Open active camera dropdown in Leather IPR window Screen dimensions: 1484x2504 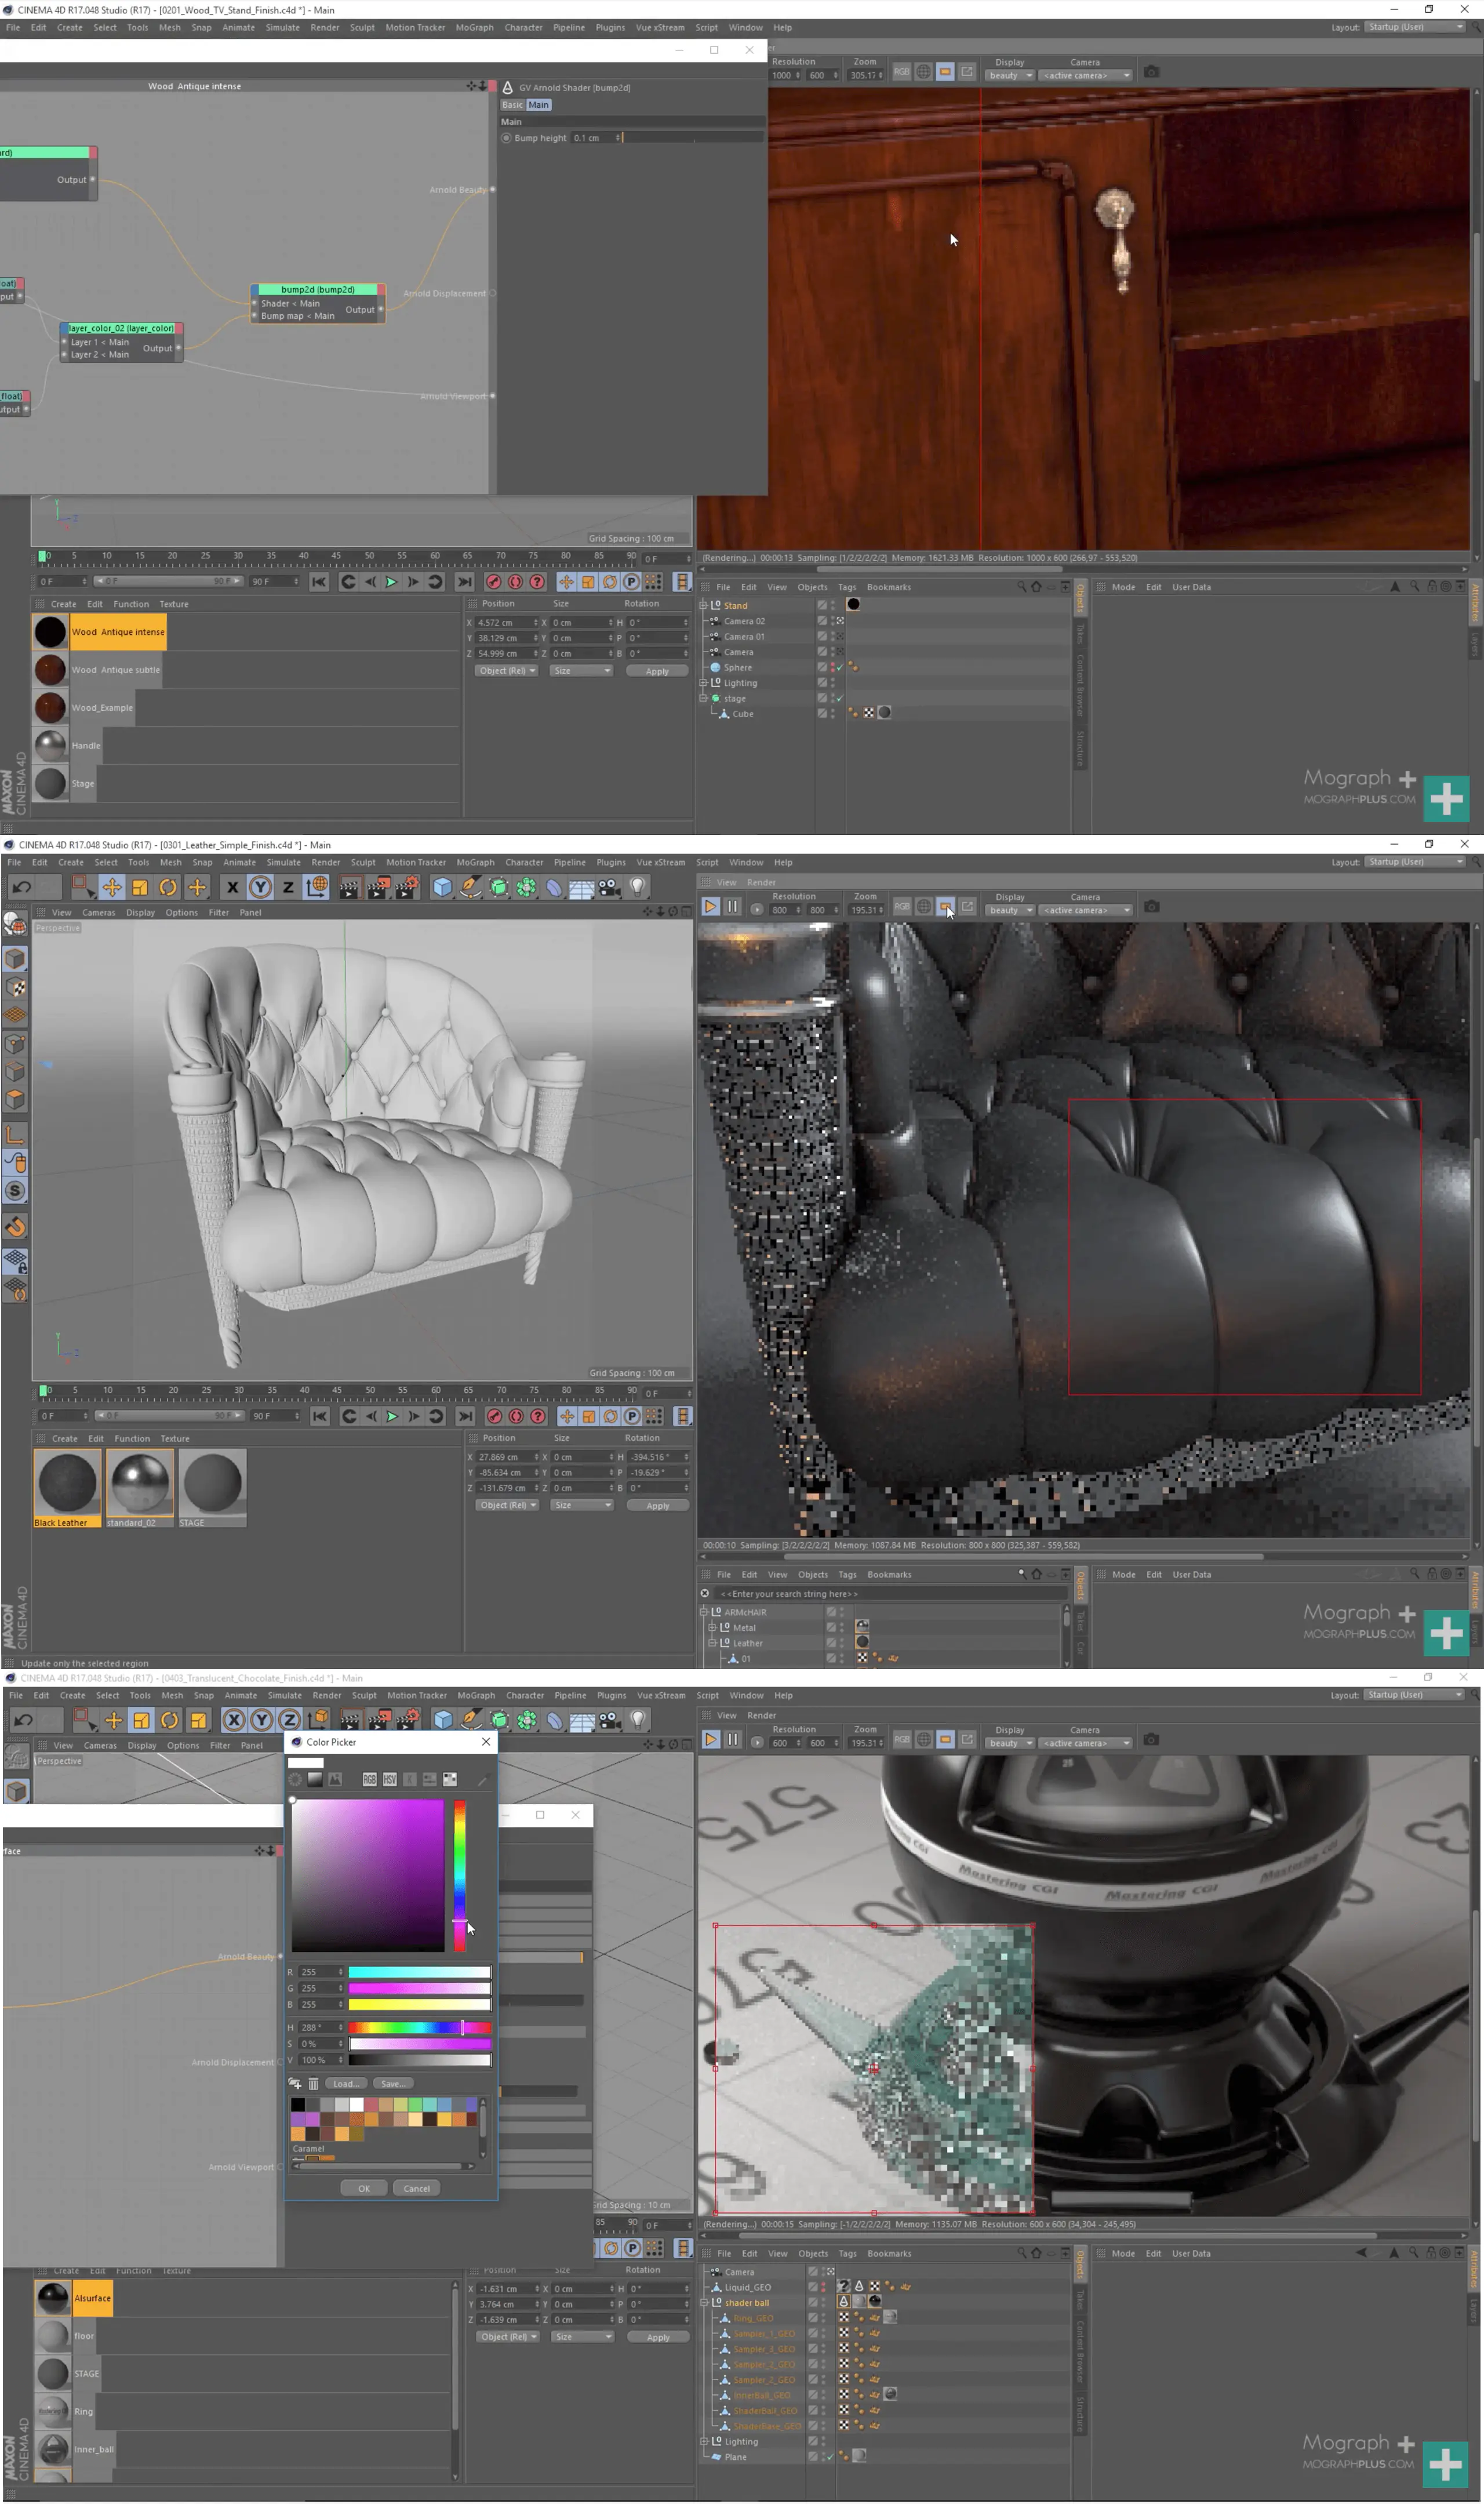point(1086,911)
